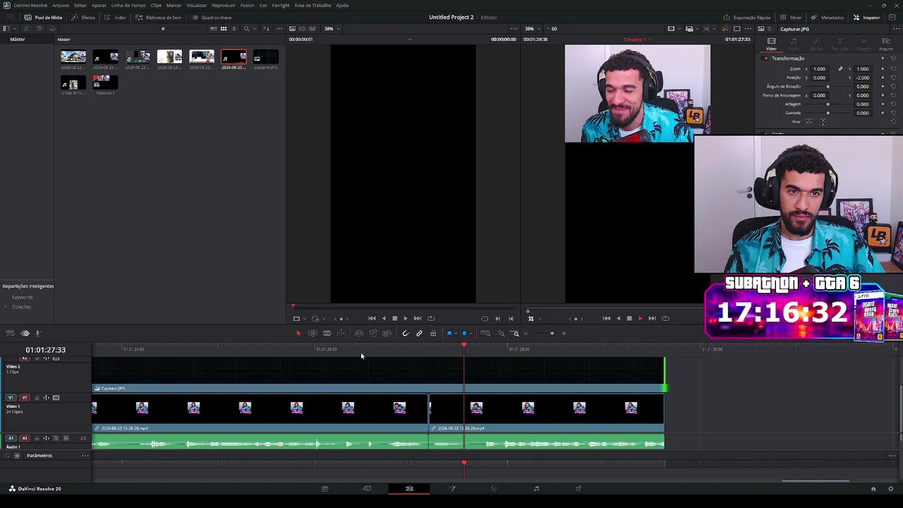Open the source clip name dropdown
This screenshot has width=903, height=508.
410,40
